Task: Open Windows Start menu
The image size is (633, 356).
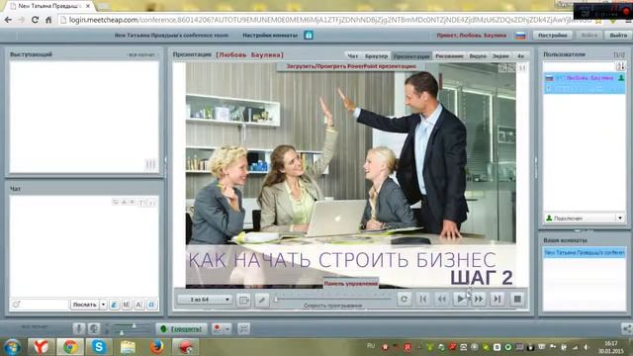Action: (x=12, y=347)
